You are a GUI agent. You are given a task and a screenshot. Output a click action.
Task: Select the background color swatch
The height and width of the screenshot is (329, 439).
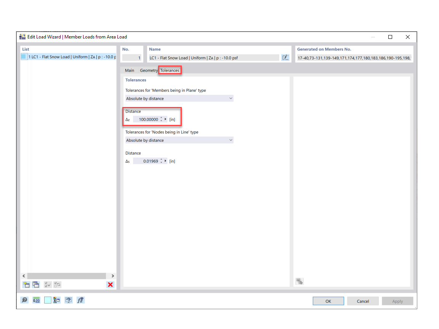[x=48, y=300]
